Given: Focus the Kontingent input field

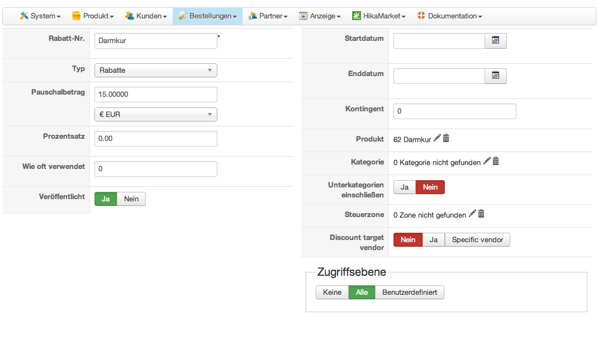Looking at the screenshot, I should click(454, 111).
